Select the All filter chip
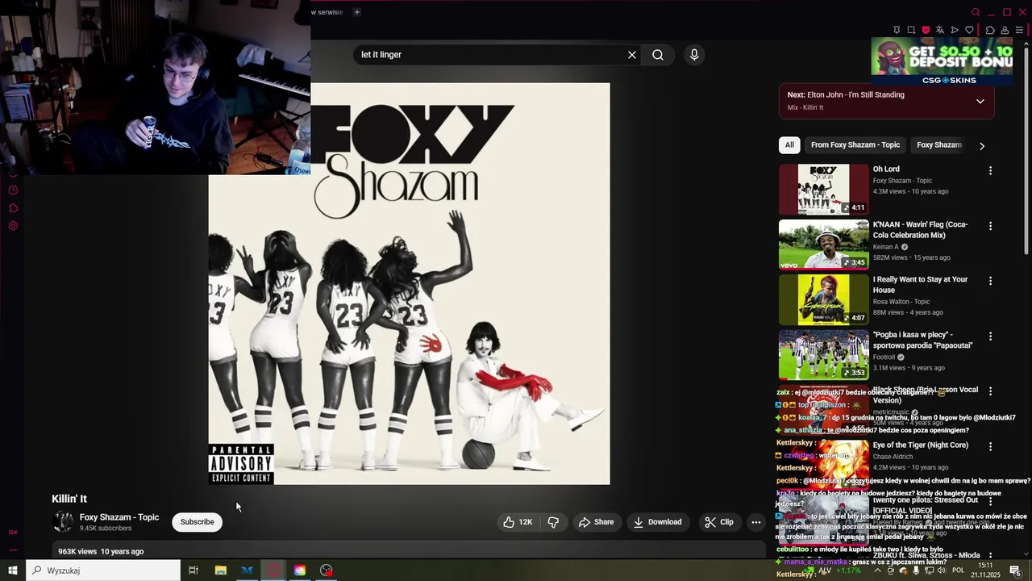 pos(789,145)
